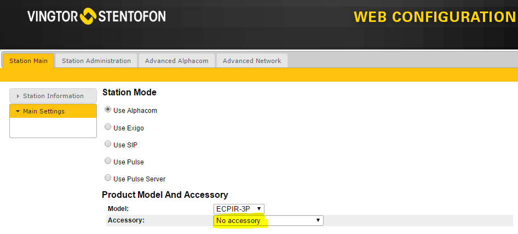Image resolution: width=518 pixels, height=234 pixels.
Task: Go to the Advanced Alphacom tab
Action: [x=177, y=61]
